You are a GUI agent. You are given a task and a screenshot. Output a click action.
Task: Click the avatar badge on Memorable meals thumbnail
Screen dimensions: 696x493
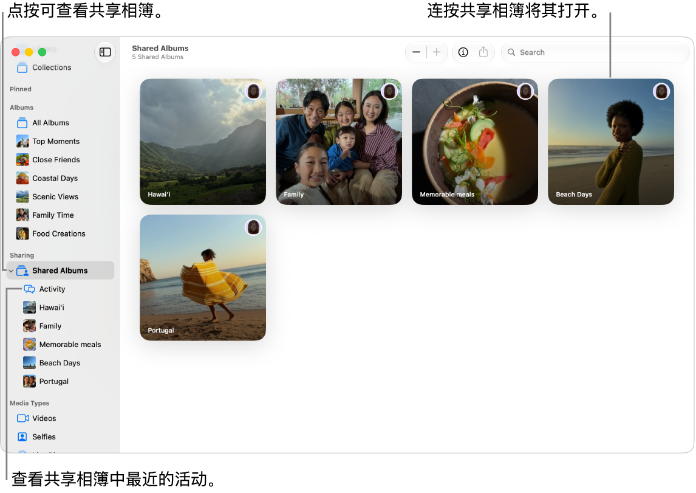click(x=525, y=92)
